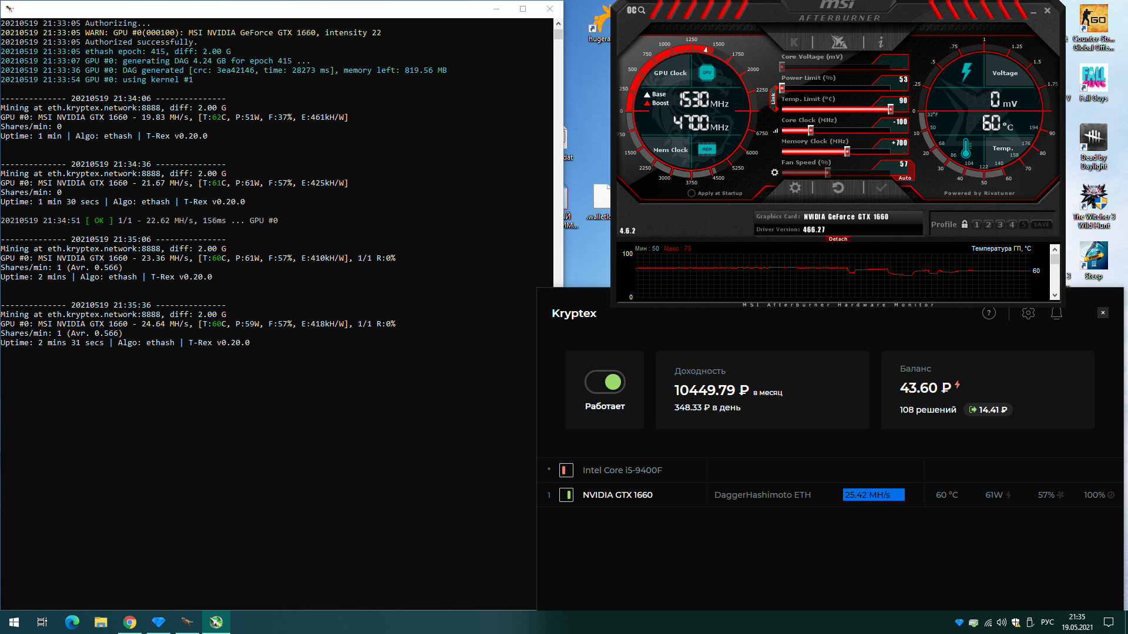Open The Witcher 3 Wild Hunt shortcut
Screen dimensions: 1128x634
pos(1093,206)
